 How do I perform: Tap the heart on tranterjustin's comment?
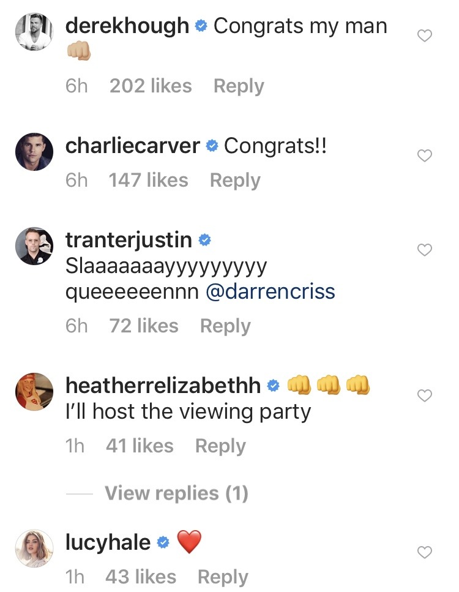coord(424,250)
